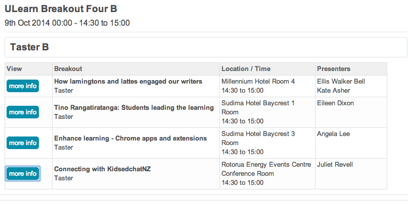The width and height of the screenshot is (408, 204).
Task: Select presenter 'Eileen Dixon'
Action: click(x=335, y=103)
